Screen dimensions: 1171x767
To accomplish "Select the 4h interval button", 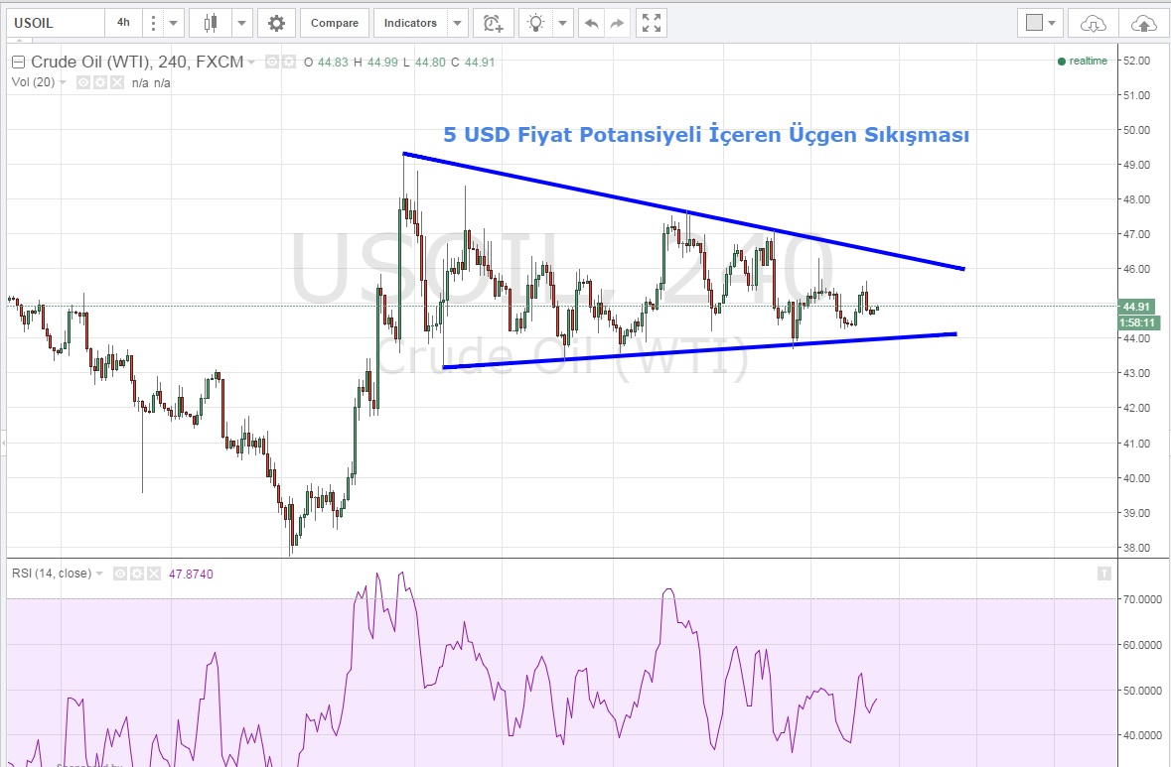I will point(122,23).
